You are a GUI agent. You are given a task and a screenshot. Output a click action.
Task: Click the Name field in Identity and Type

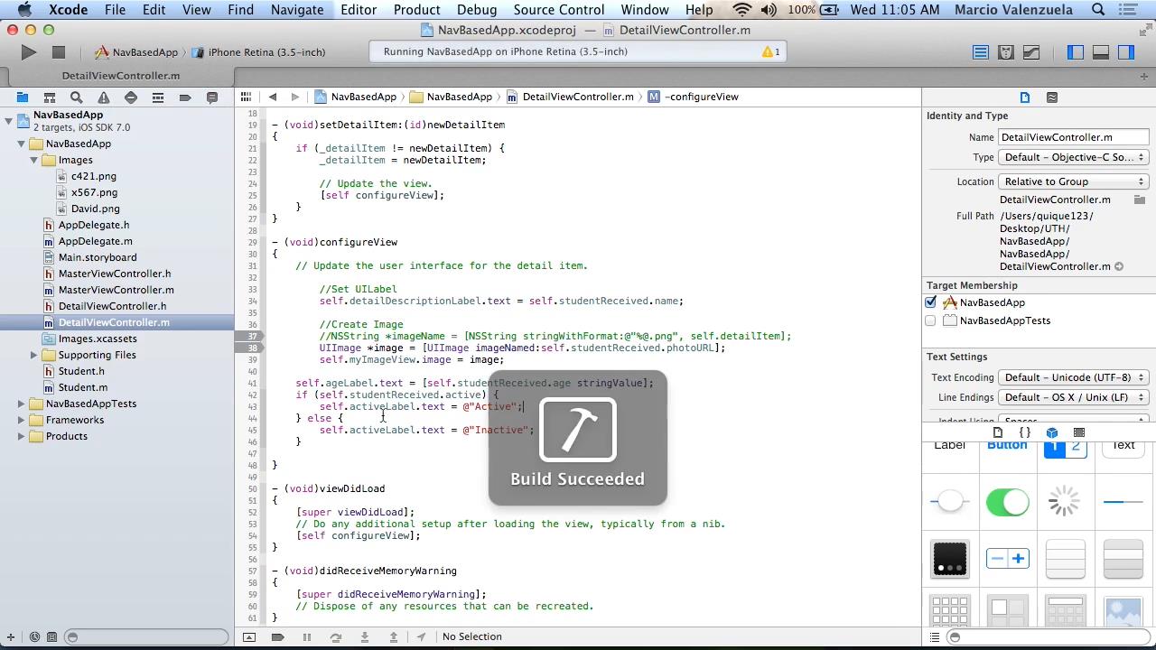pos(1074,137)
